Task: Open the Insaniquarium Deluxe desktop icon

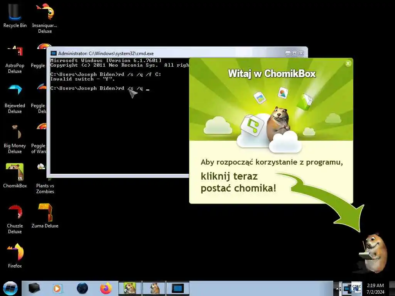Action: pos(45,18)
